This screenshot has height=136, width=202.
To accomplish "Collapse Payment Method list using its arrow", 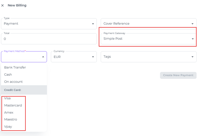I will pyautogui.click(x=43, y=57).
